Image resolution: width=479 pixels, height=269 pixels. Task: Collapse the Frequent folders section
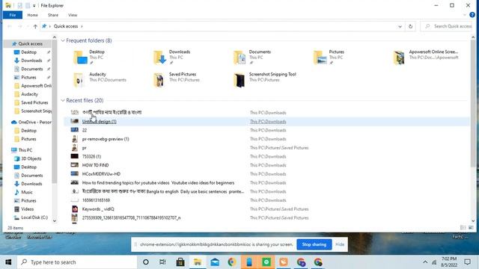click(63, 40)
